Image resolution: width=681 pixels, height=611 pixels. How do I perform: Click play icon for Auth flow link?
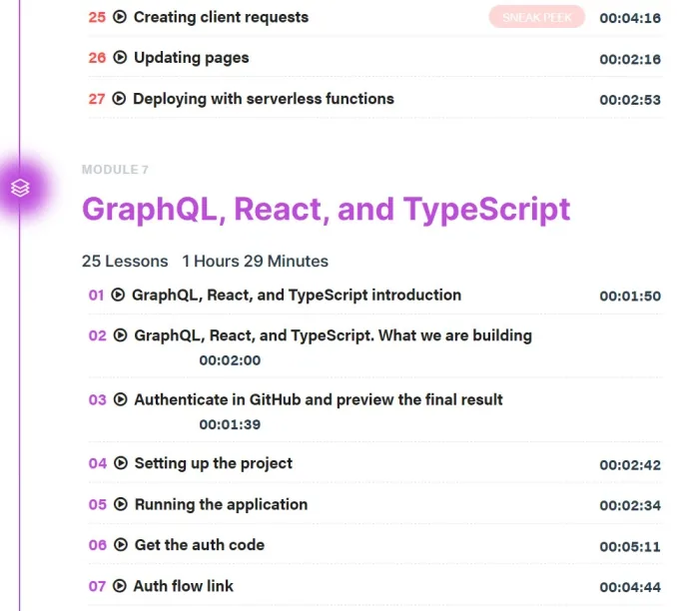pos(120,586)
